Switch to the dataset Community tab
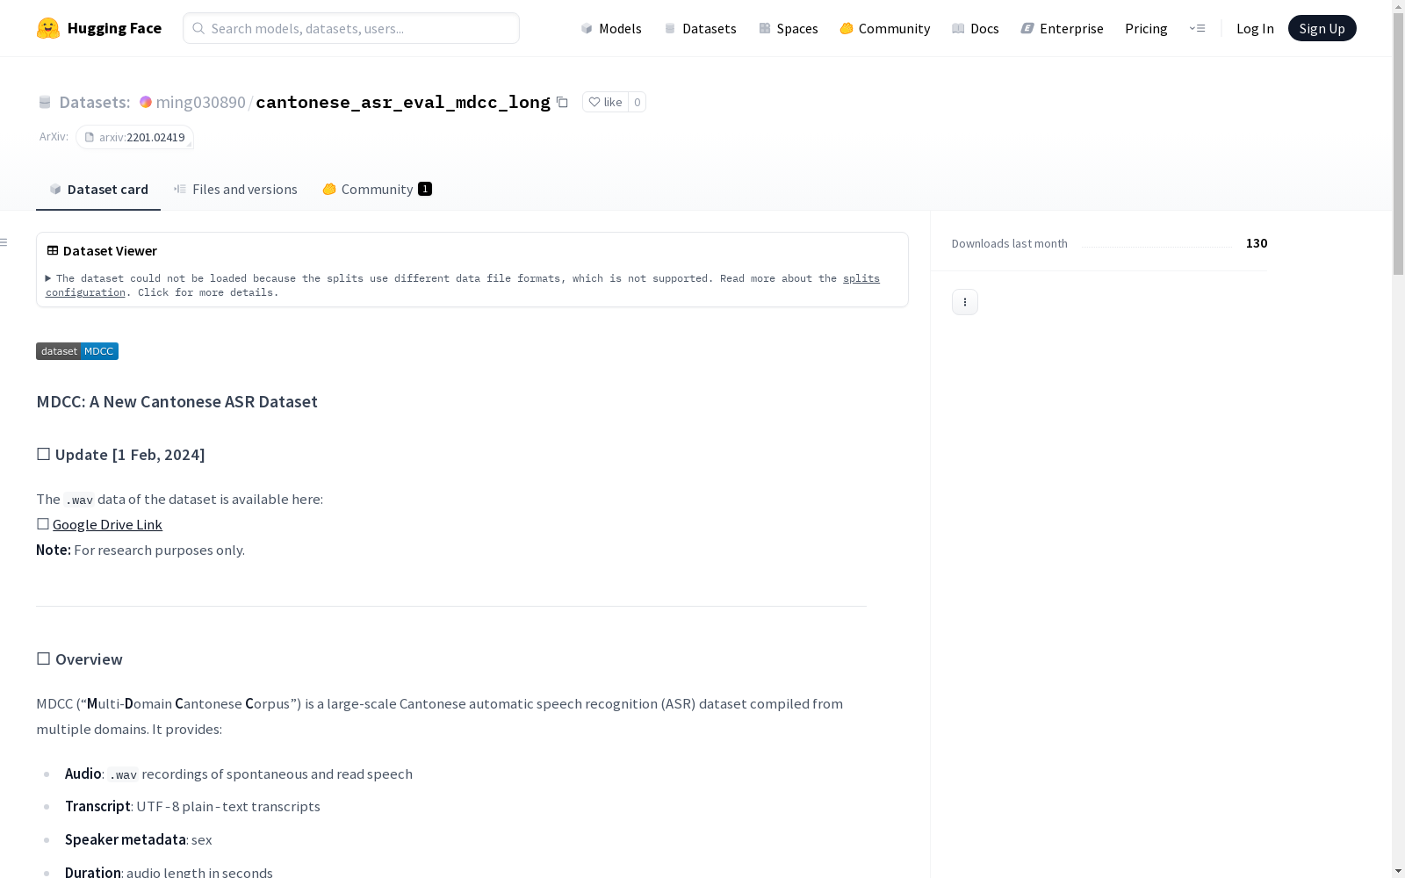 [x=378, y=190]
